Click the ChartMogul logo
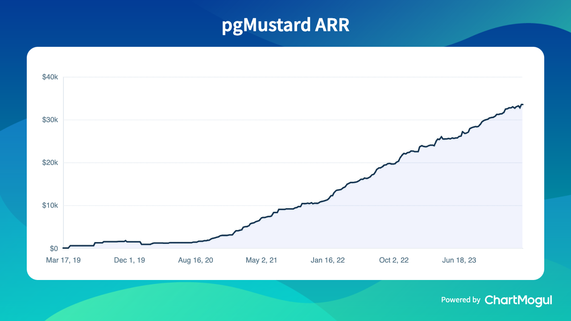This screenshot has width=571, height=321. coord(518,300)
